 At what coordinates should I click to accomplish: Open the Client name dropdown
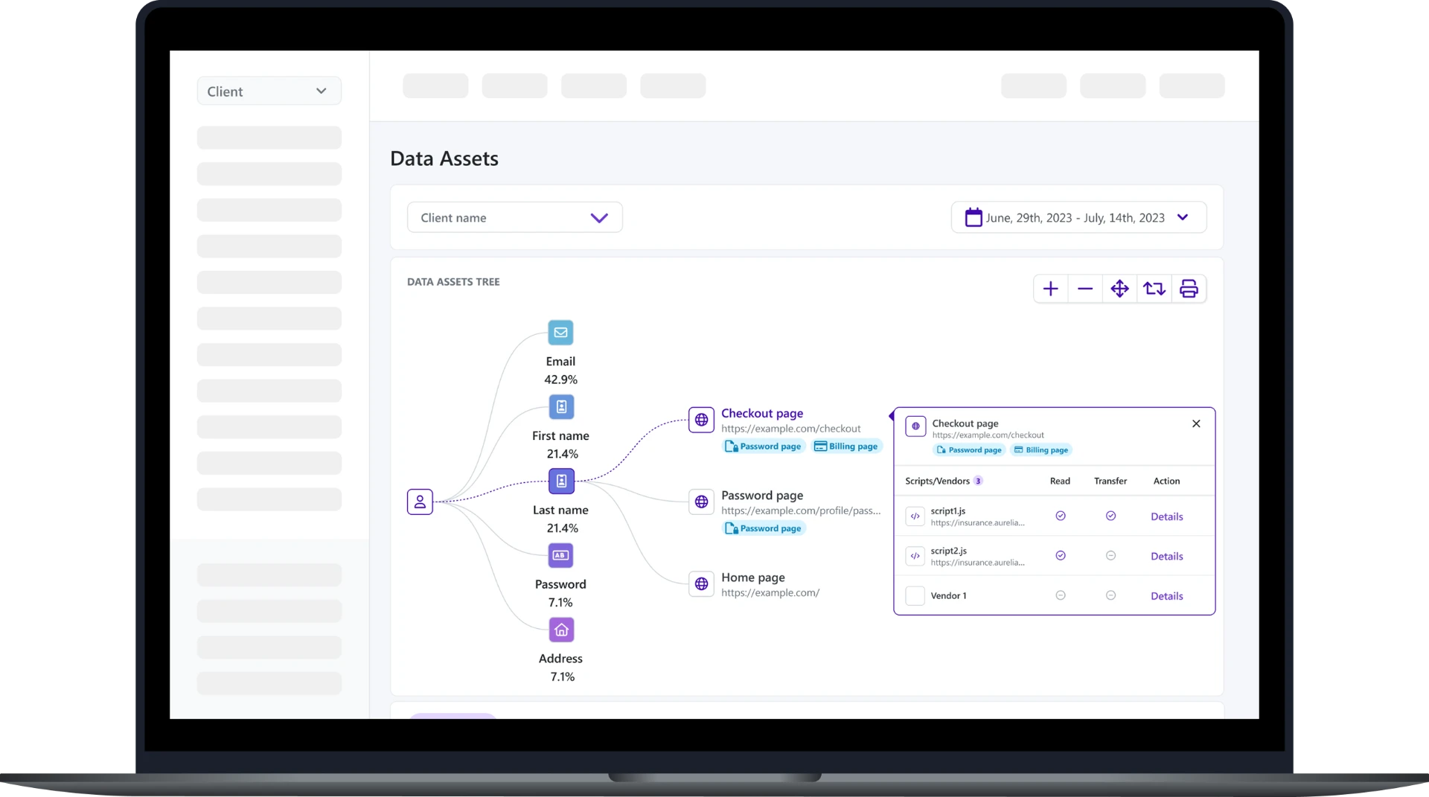pos(514,217)
